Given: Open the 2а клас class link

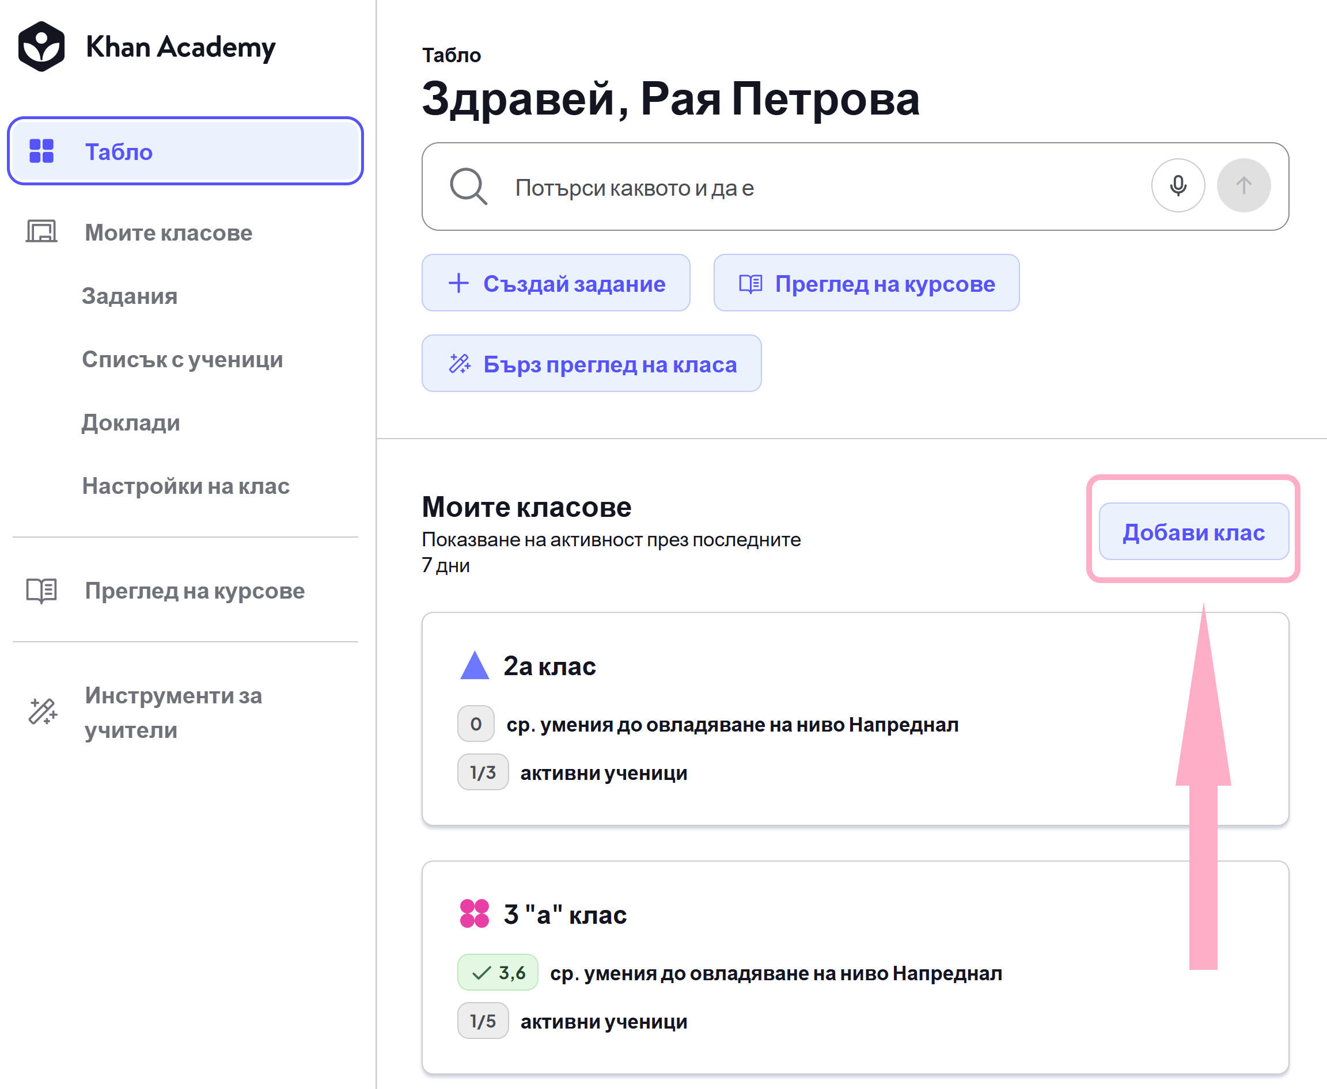Looking at the screenshot, I should (549, 666).
